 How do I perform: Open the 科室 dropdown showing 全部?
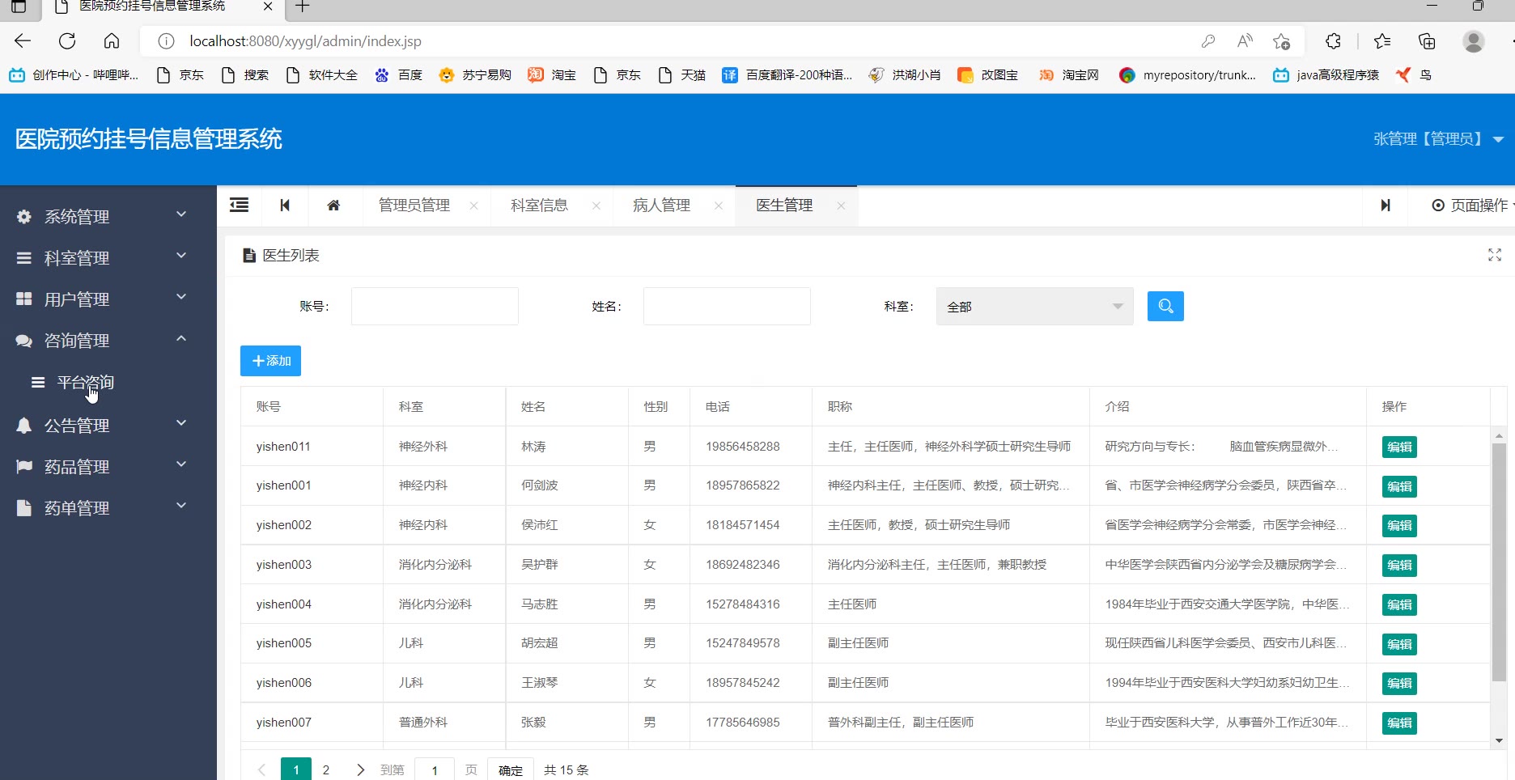point(1034,306)
